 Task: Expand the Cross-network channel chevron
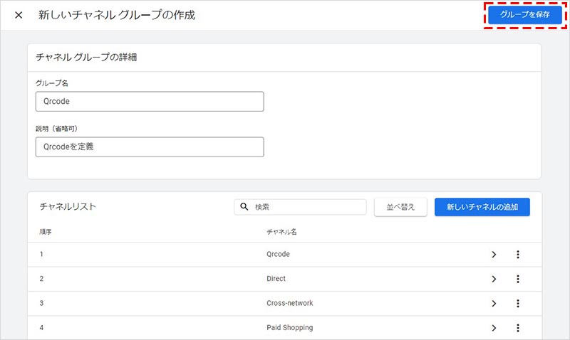pos(493,304)
